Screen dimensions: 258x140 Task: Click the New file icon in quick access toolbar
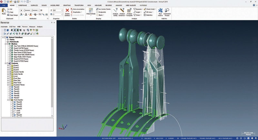5,2
